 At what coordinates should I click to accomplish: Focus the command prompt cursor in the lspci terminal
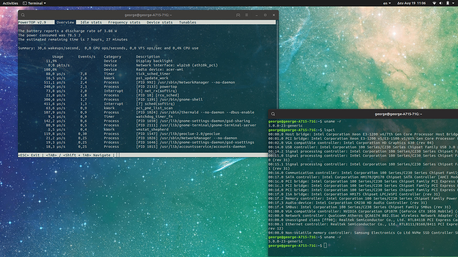(x=325, y=246)
